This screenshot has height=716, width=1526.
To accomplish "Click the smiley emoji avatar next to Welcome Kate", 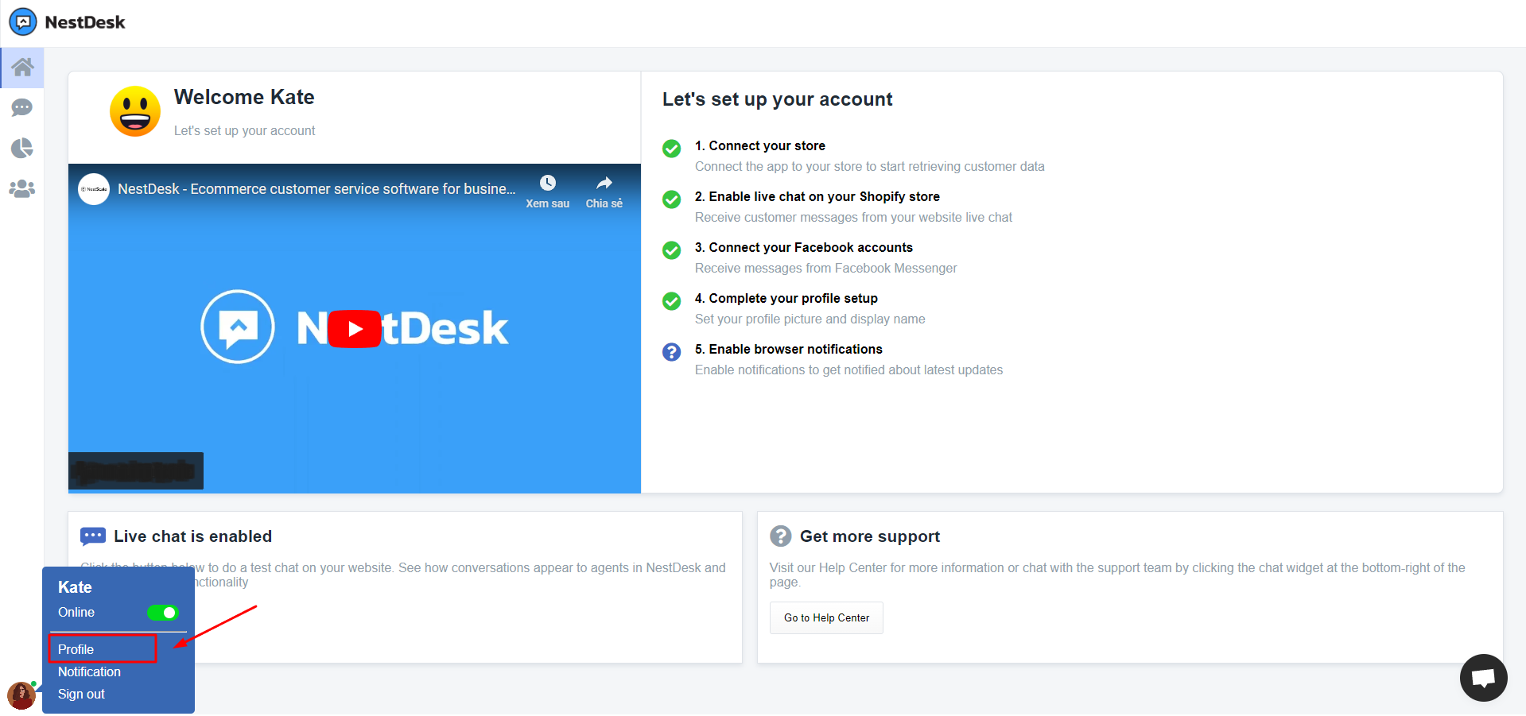I will point(135,111).
